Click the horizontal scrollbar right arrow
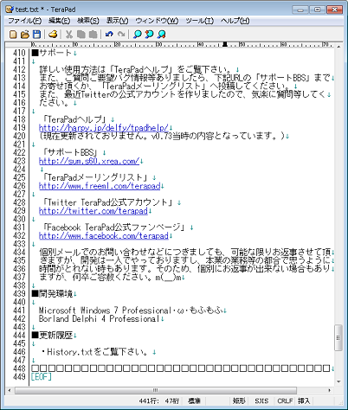 (x=330, y=390)
